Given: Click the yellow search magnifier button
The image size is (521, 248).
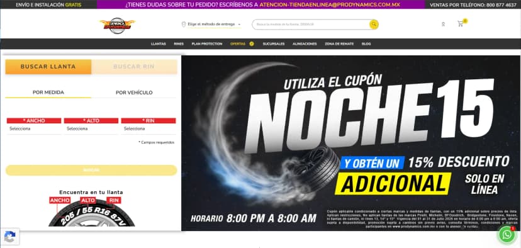Looking at the screenshot, I should 374,25.
